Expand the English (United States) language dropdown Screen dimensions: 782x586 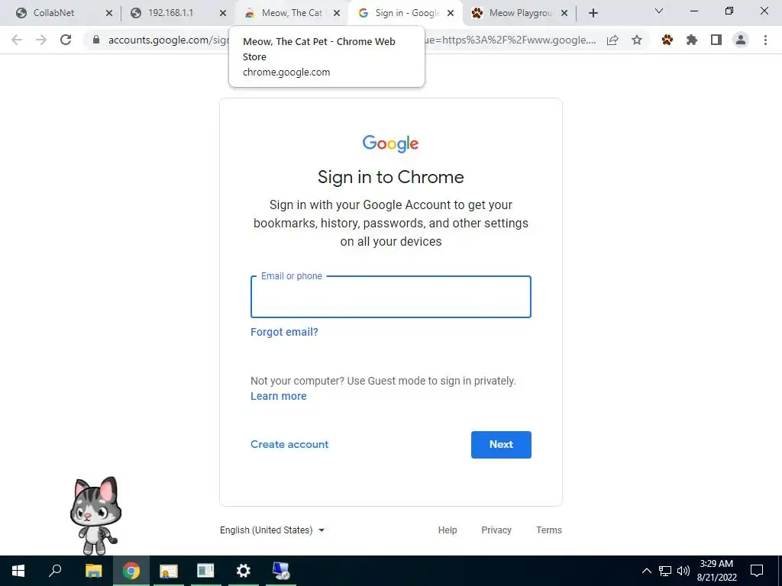click(273, 530)
